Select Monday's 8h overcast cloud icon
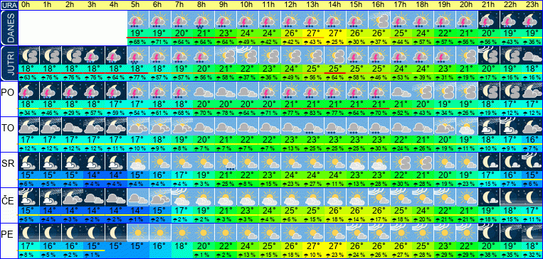This screenshot has height=259, width=543. (x=204, y=91)
